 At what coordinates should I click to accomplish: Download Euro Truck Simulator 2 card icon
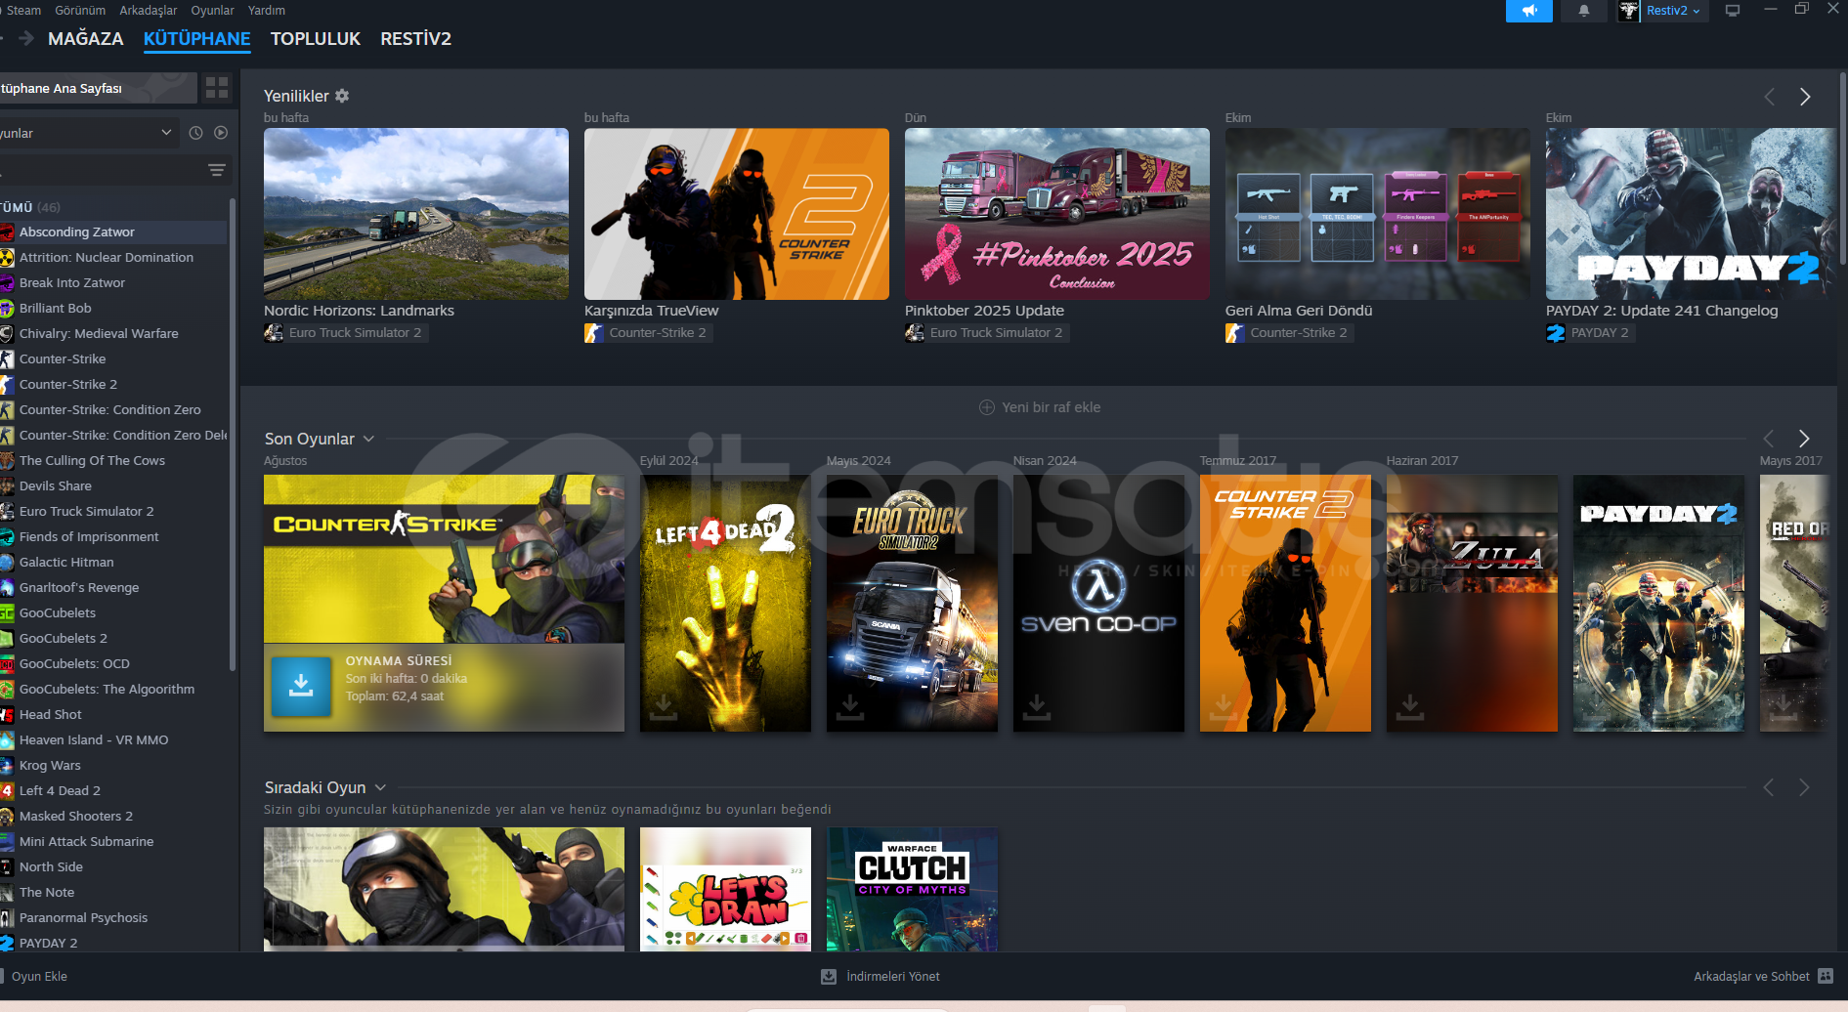tap(850, 705)
